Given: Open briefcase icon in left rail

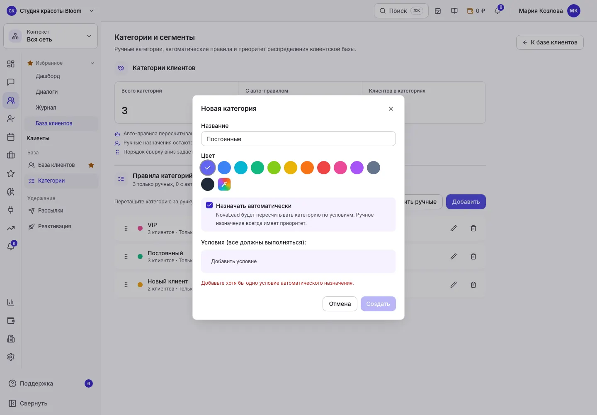Looking at the screenshot, I should [x=11, y=155].
